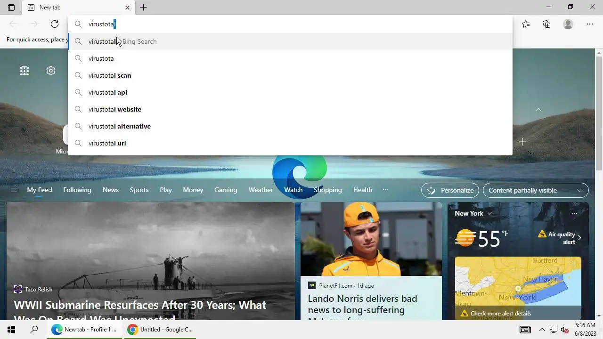The height and width of the screenshot is (339, 603).
Task: Open the Sports feed tab
Action: point(139,190)
